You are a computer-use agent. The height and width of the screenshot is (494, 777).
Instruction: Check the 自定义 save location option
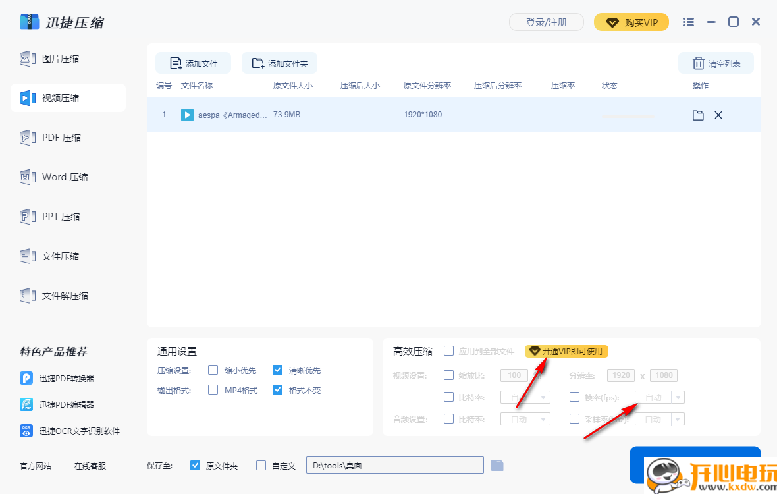[x=260, y=465]
